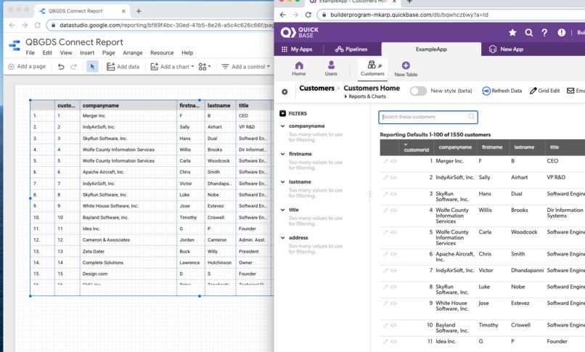Click the QBGDS Connect Report title

pyautogui.click(x=74, y=42)
